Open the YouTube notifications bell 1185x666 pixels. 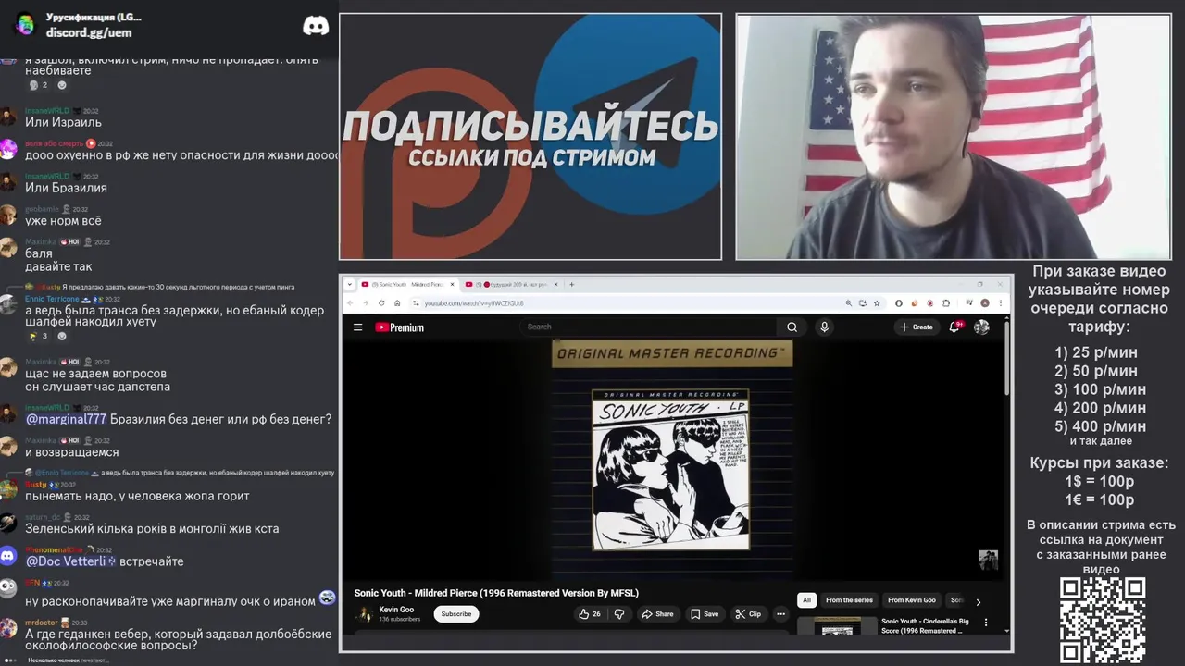954,327
